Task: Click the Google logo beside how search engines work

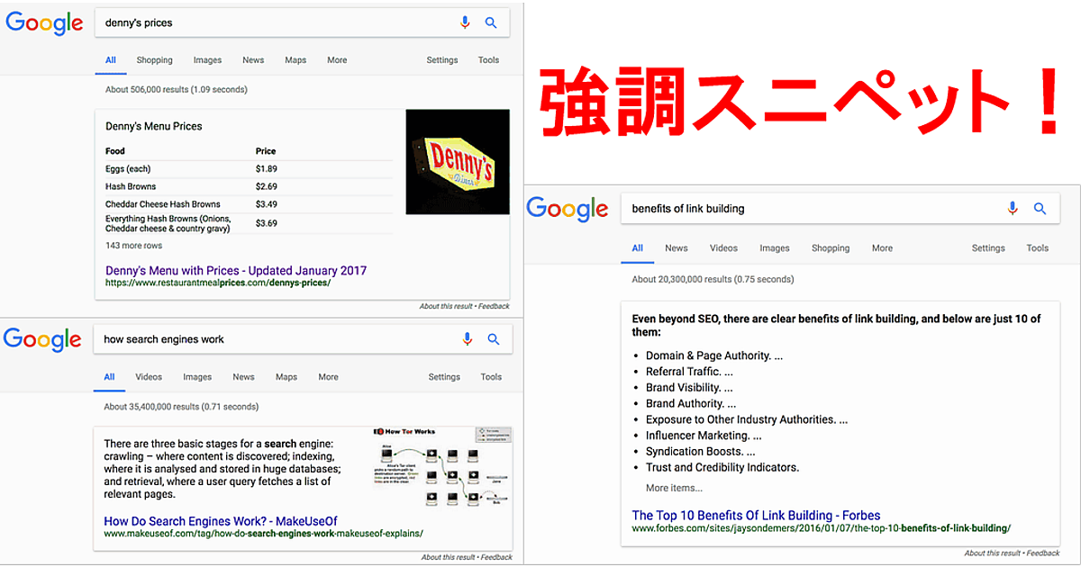Action: coord(42,340)
